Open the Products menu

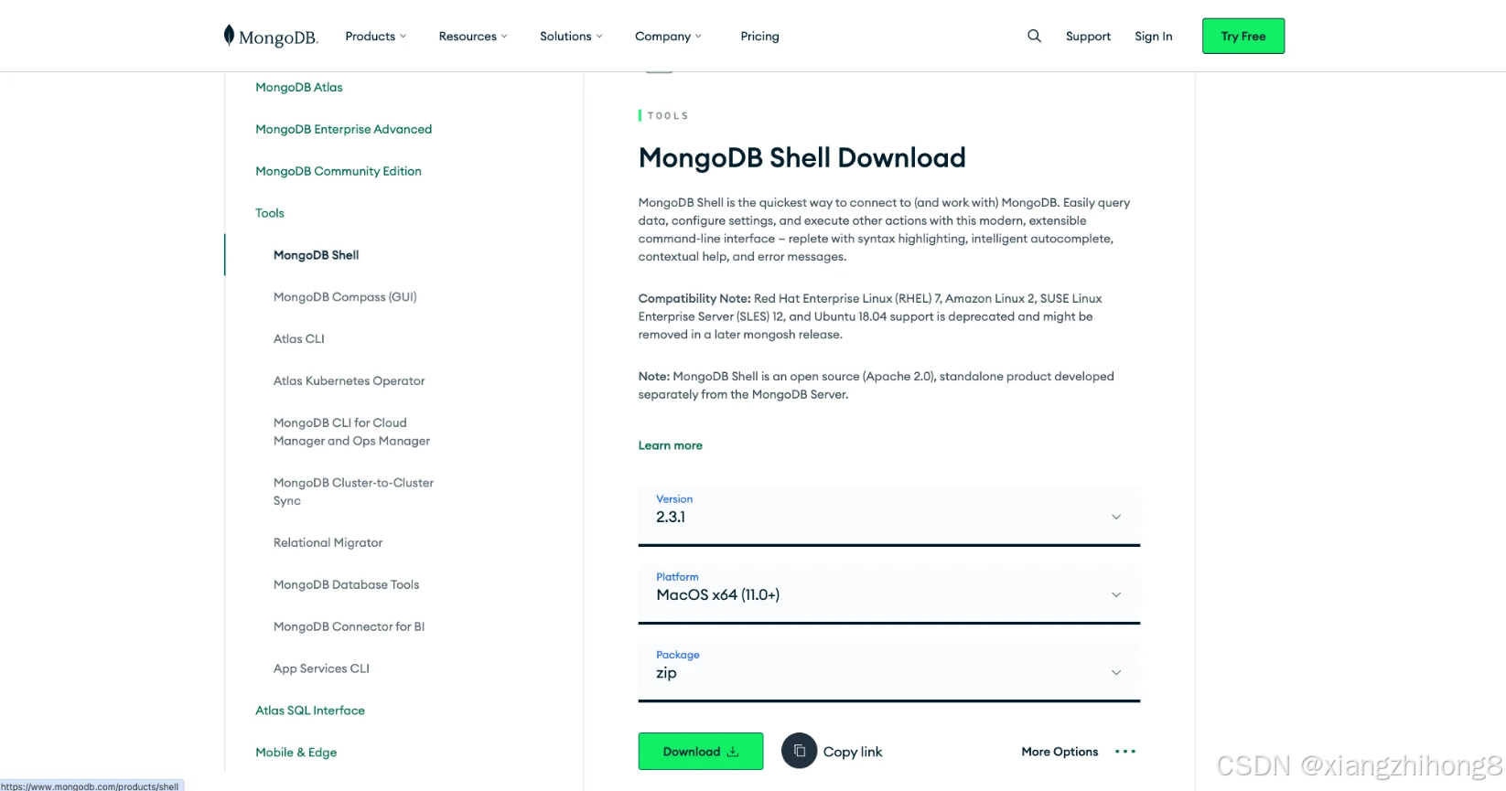click(375, 37)
